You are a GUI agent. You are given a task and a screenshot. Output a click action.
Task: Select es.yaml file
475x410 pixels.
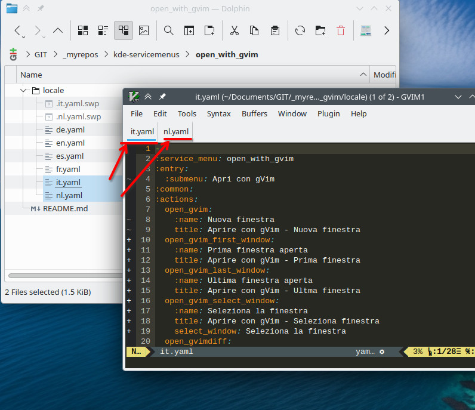pos(69,156)
